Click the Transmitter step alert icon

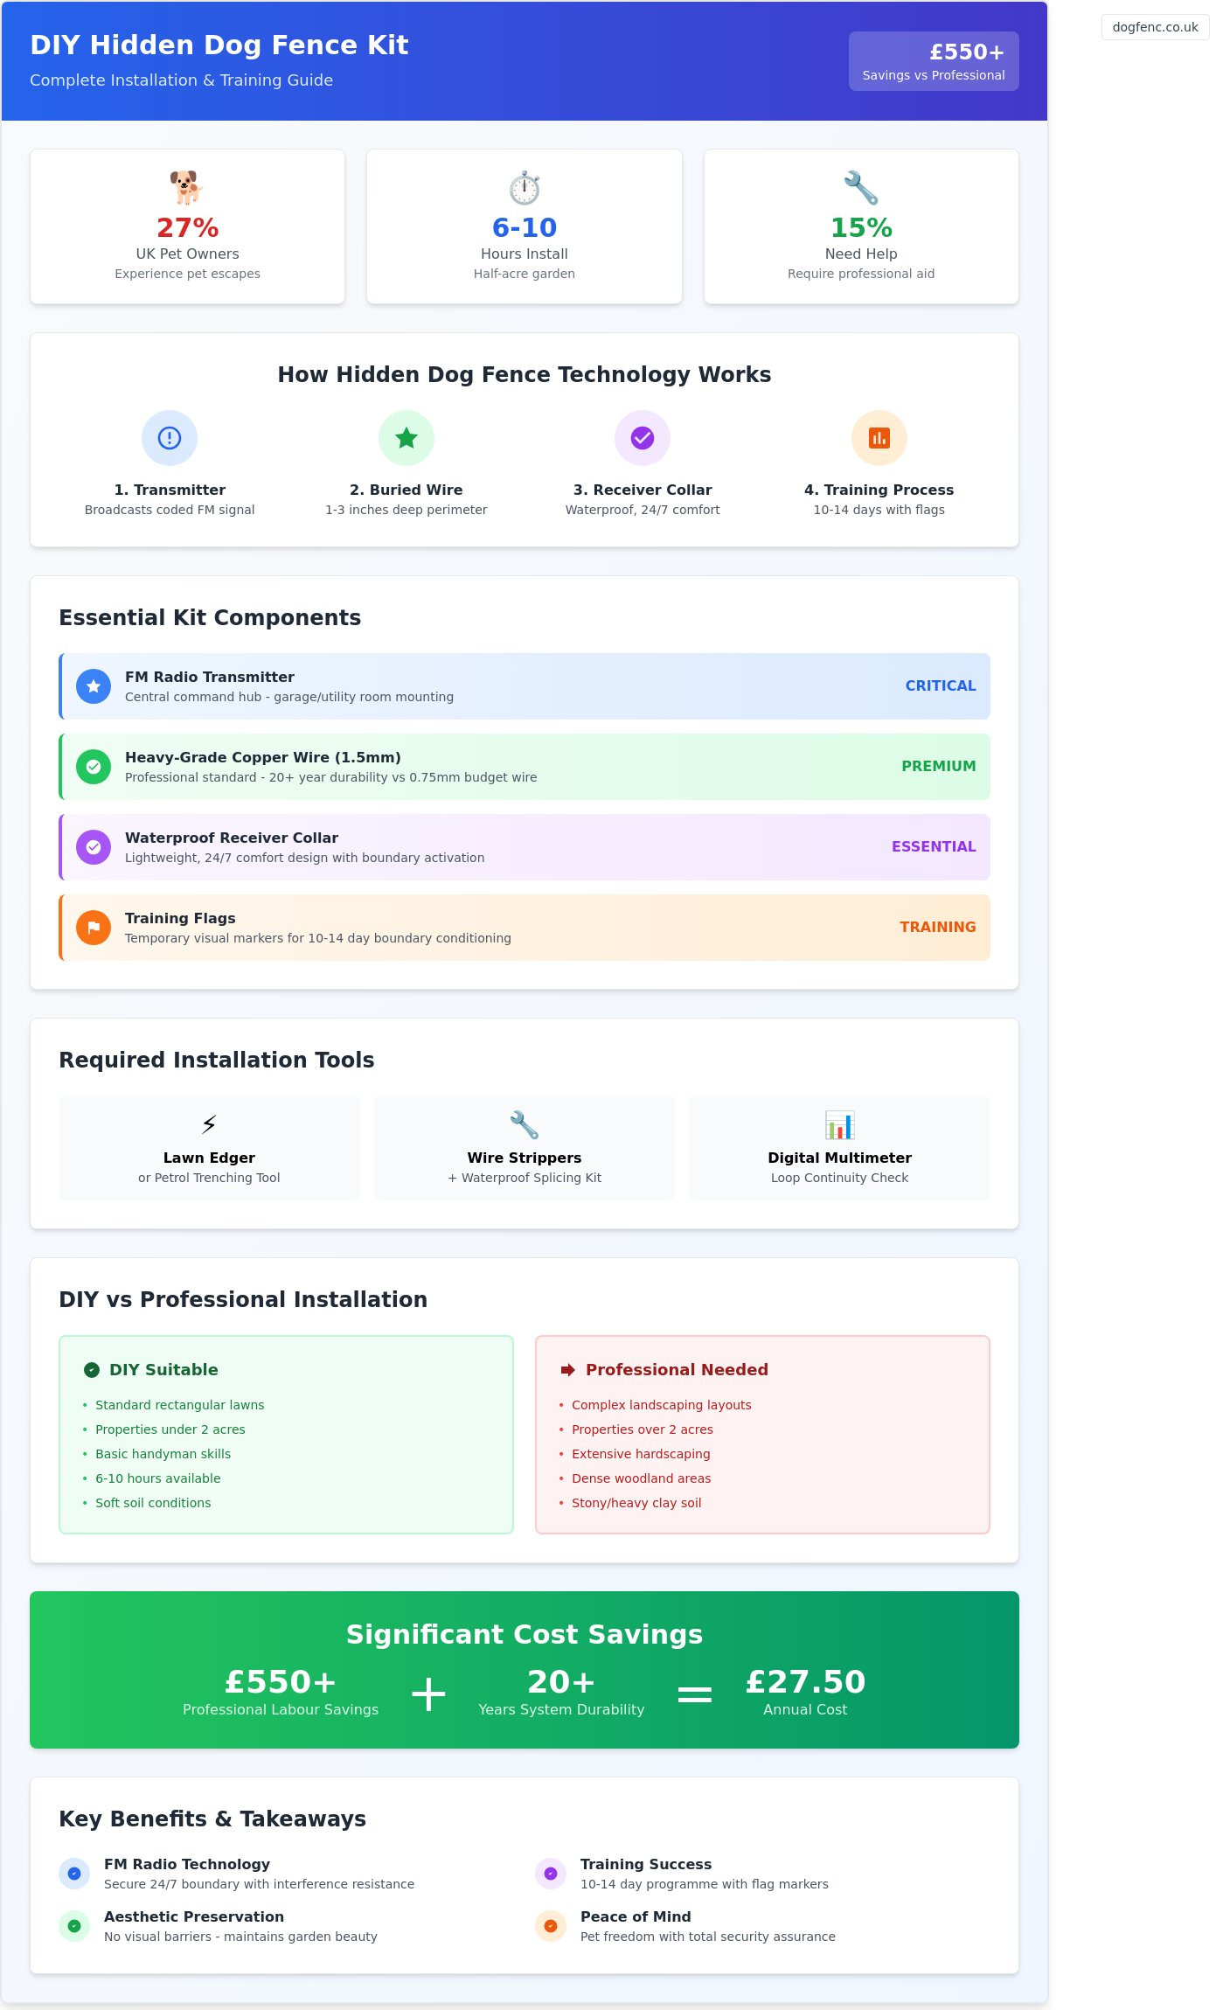point(170,438)
